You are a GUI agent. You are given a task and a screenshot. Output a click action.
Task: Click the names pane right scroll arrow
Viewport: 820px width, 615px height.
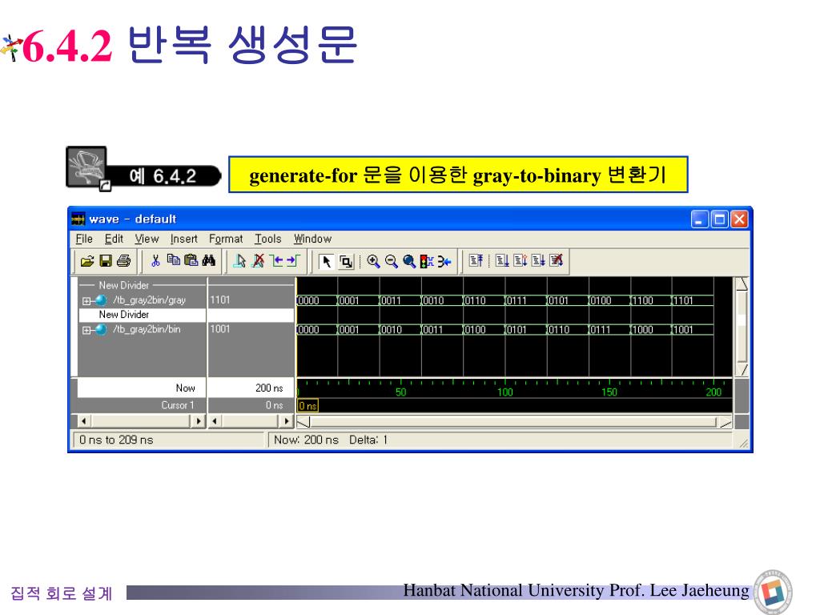click(199, 421)
